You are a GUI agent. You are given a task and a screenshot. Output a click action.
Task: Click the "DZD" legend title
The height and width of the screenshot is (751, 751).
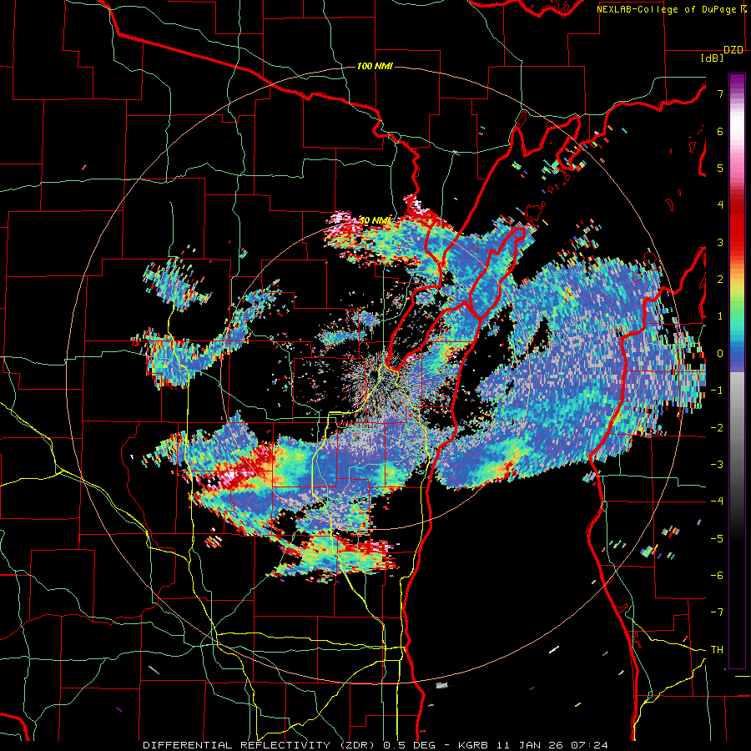pyautogui.click(x=733, y=50)
